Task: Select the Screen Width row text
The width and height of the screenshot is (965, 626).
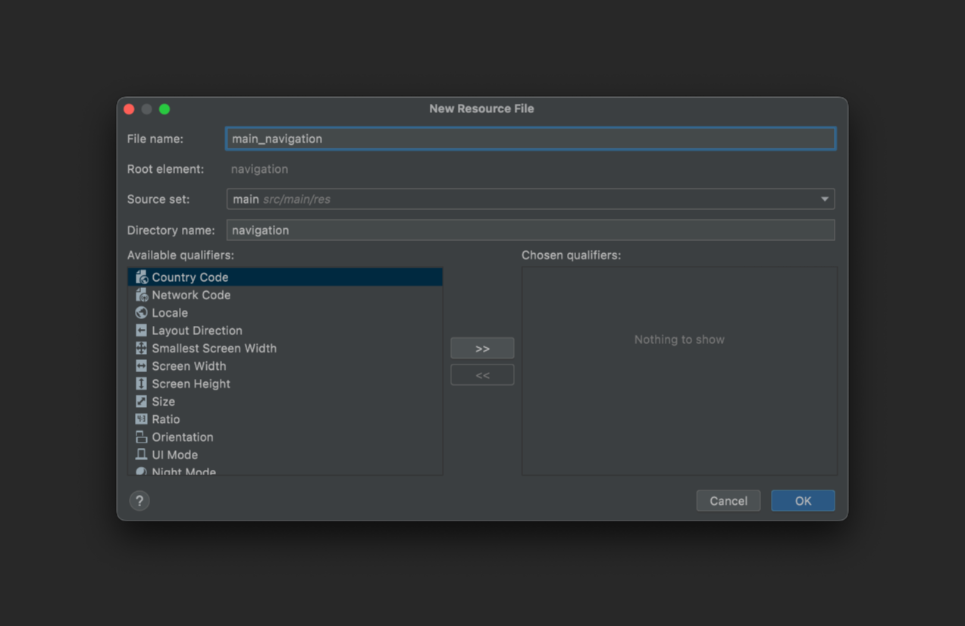Action: click(189, 366)
